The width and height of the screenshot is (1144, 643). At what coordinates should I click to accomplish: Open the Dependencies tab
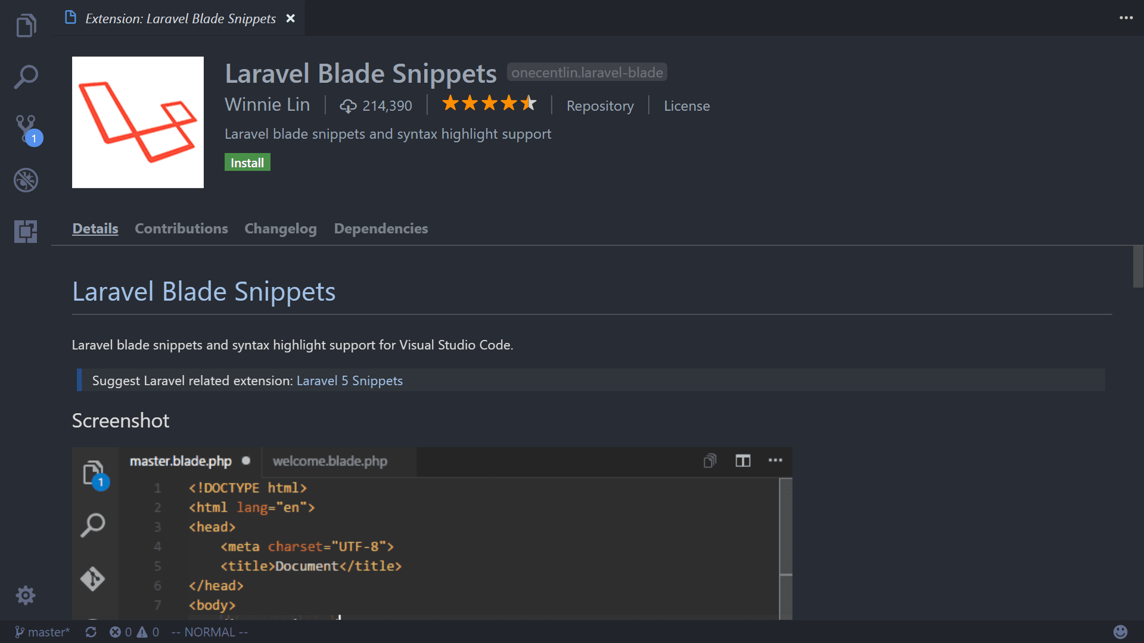click(381, 228)
